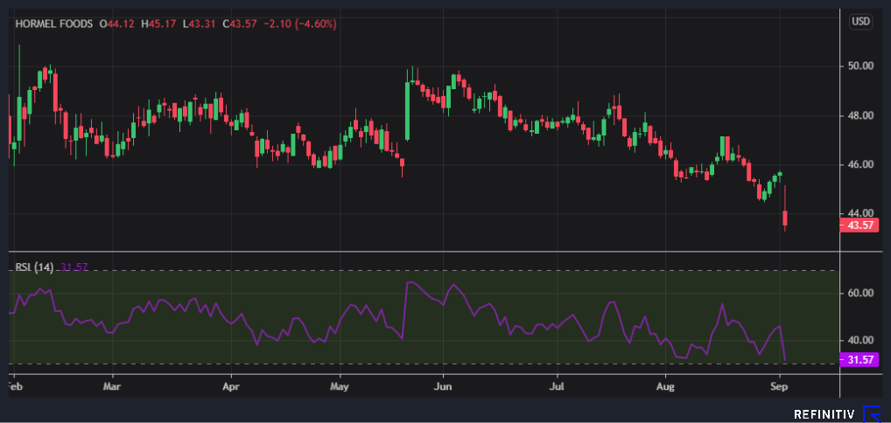This screenshot has height=423, width=891.
Task: Click the last red candlestick near 44.00
Action: coord(785,208)
